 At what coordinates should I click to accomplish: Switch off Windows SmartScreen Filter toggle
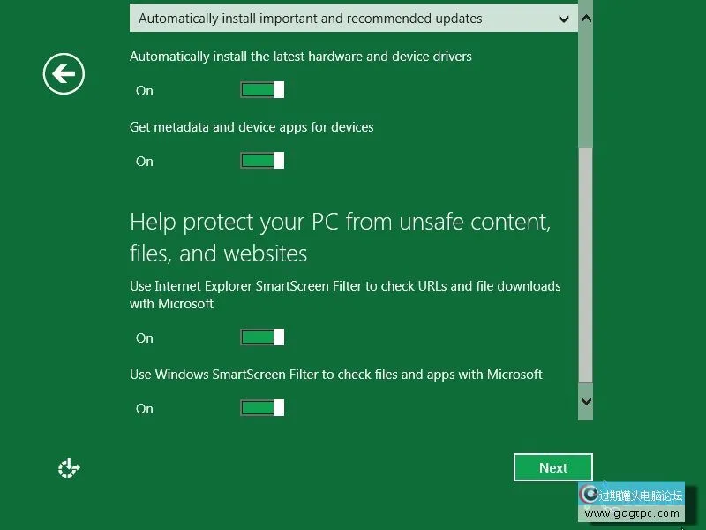coord(262,408)
